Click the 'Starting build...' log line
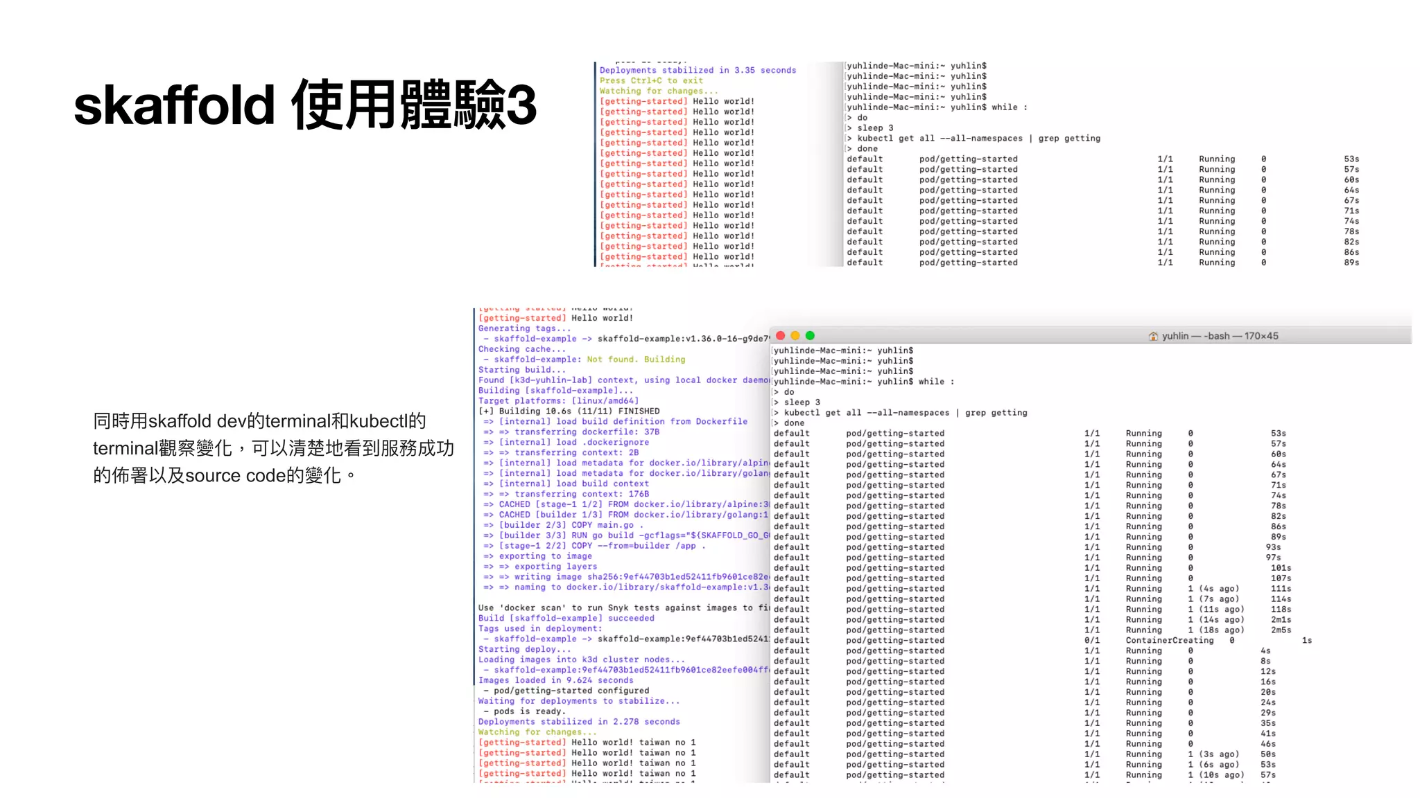This screenshot has width=1420, height=798. (x=521, y=370)
